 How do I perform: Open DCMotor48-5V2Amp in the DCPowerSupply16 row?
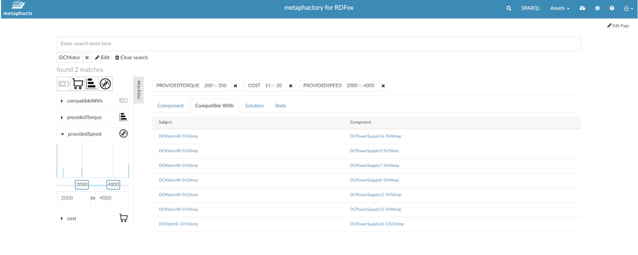[178, 136]
